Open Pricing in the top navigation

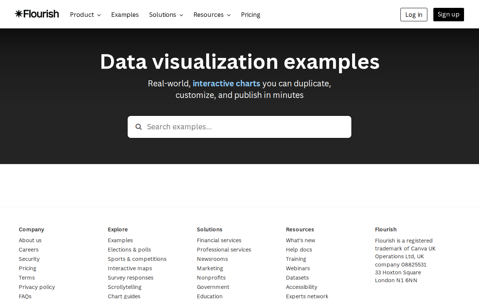pos(251,15)
